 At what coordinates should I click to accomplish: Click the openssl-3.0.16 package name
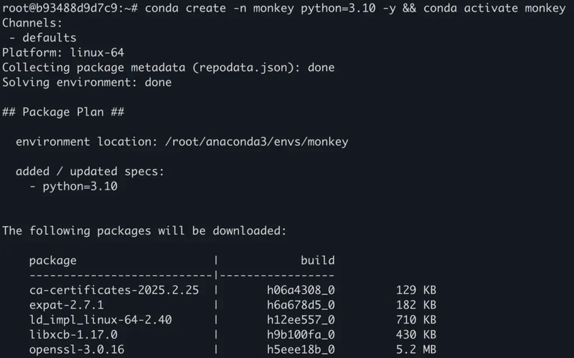(77, 349)
